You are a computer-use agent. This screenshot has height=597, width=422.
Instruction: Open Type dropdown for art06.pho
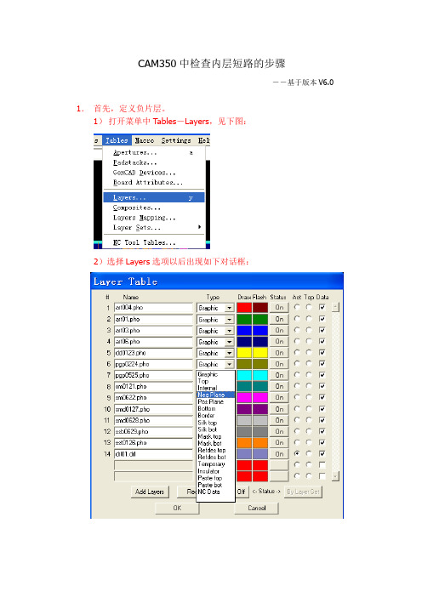[229, 342]
